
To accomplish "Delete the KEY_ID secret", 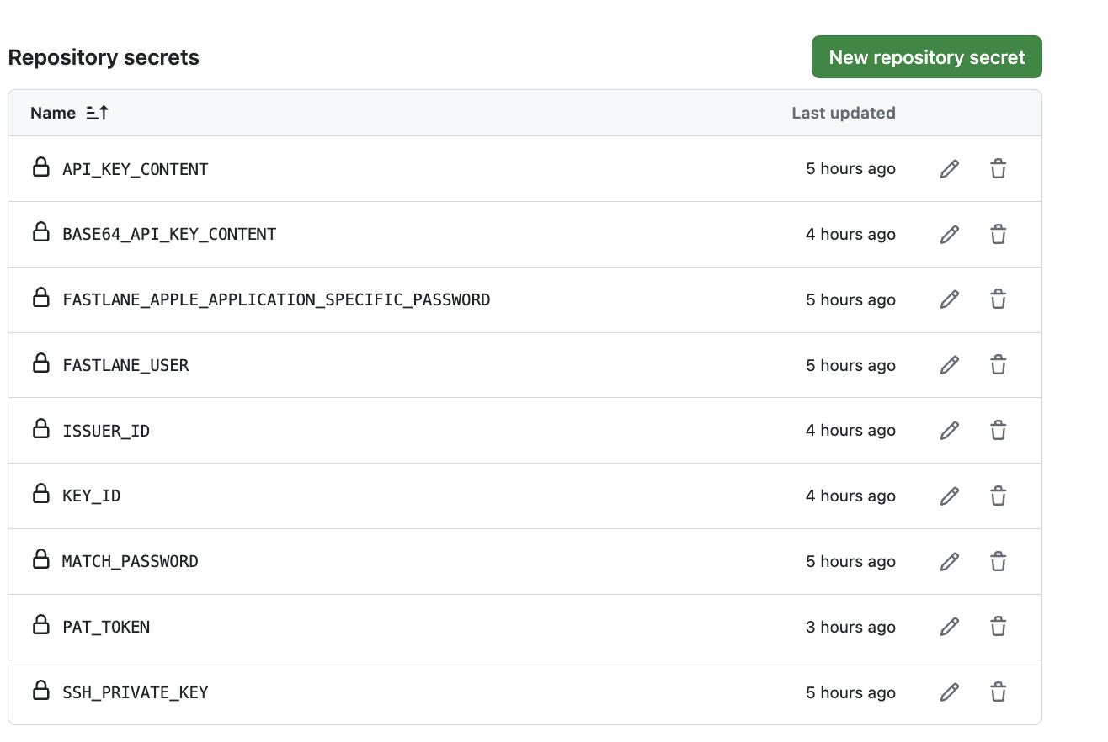I will (998, 496).
